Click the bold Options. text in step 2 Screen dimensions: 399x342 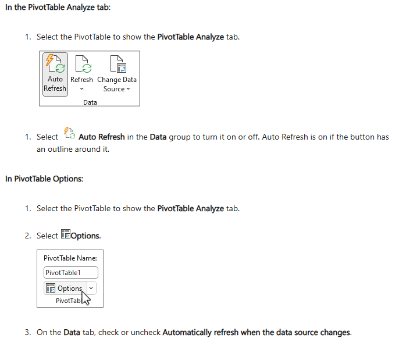pos(85,236)
